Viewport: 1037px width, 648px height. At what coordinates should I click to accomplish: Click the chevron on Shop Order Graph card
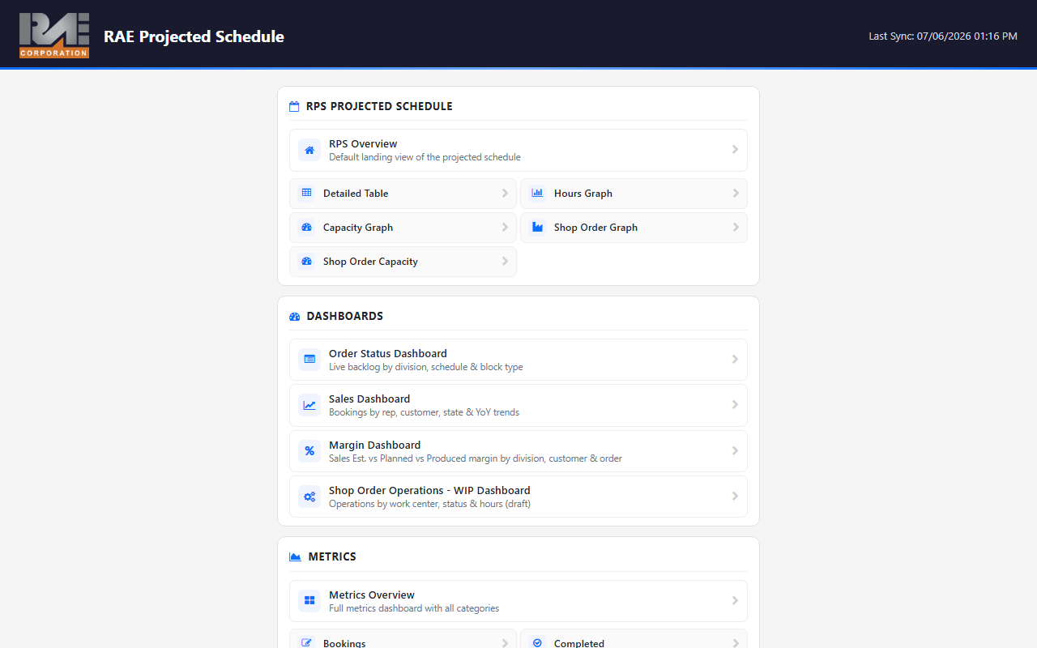[736, 228]
